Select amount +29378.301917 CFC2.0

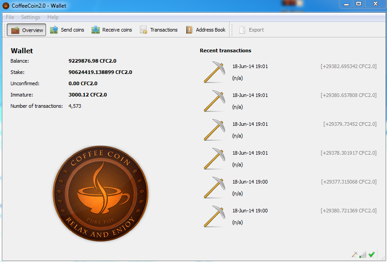[x=349, y=153]
